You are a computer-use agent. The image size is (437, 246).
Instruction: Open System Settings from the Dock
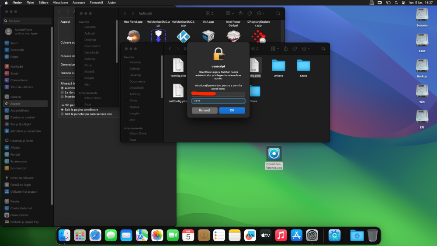coord(312,236)
